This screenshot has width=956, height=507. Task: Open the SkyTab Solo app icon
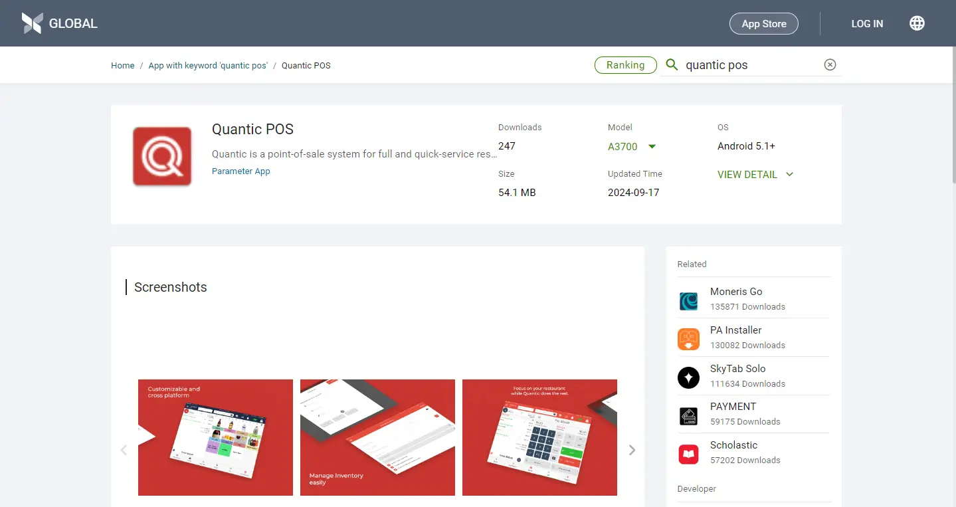[688, 377]
